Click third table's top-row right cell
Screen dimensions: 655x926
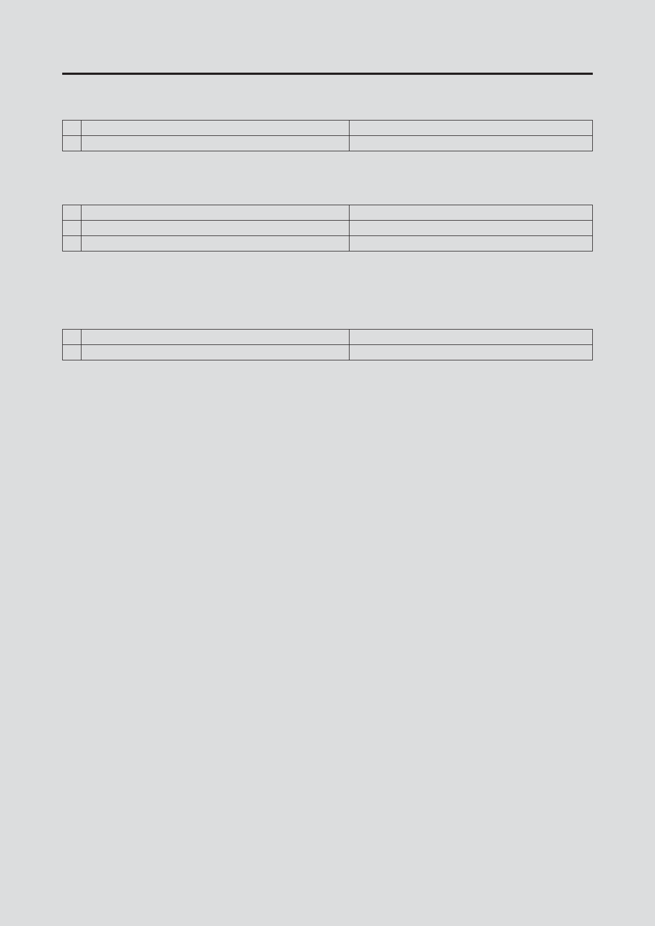[x=471, y=337]
